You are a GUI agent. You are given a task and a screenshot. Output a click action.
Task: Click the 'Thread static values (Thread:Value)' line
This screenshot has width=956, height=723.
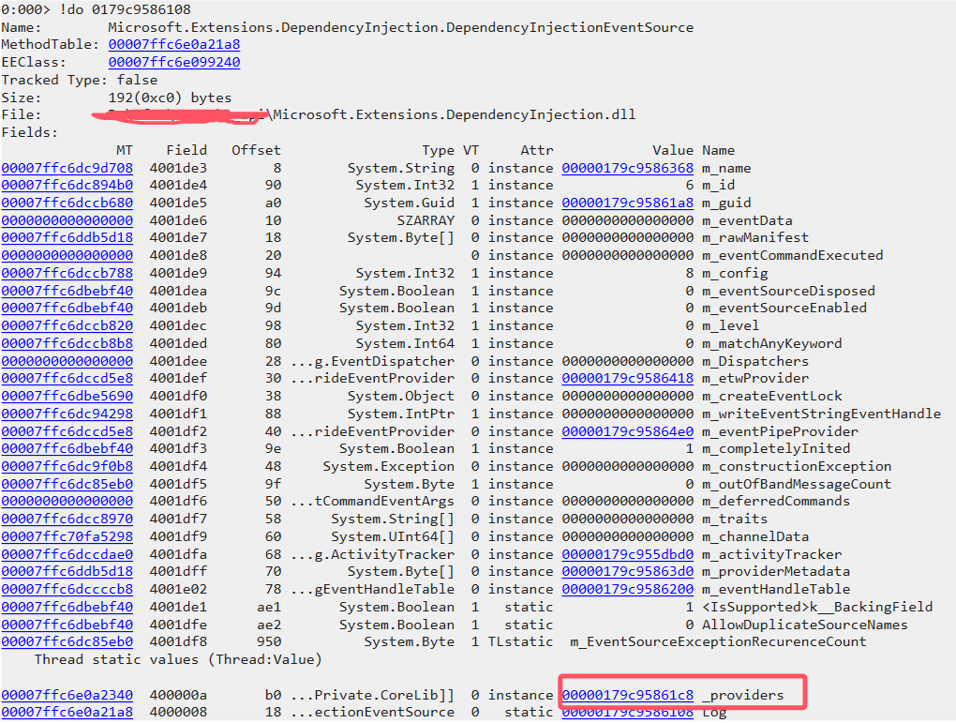[x=178, y=659]
